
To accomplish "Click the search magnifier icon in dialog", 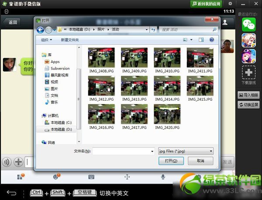I will (214, 30).
